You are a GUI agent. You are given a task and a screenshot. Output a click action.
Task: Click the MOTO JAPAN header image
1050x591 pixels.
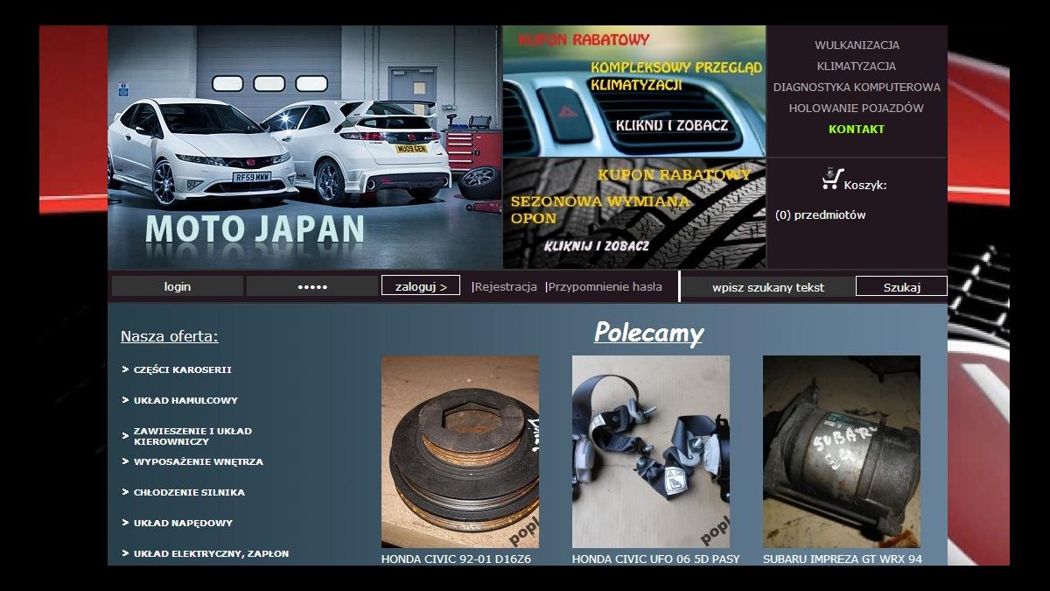[304, 146]
